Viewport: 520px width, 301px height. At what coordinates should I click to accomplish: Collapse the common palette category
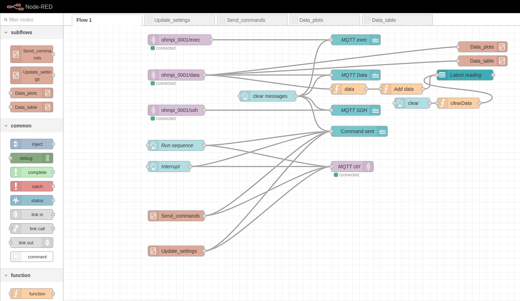[6, 126]
